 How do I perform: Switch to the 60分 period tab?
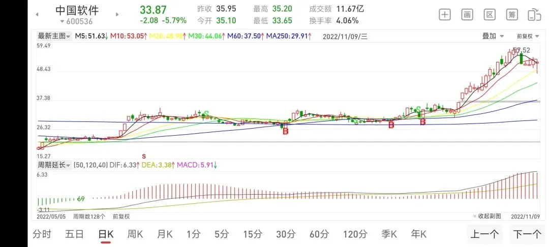pos(319,234)
